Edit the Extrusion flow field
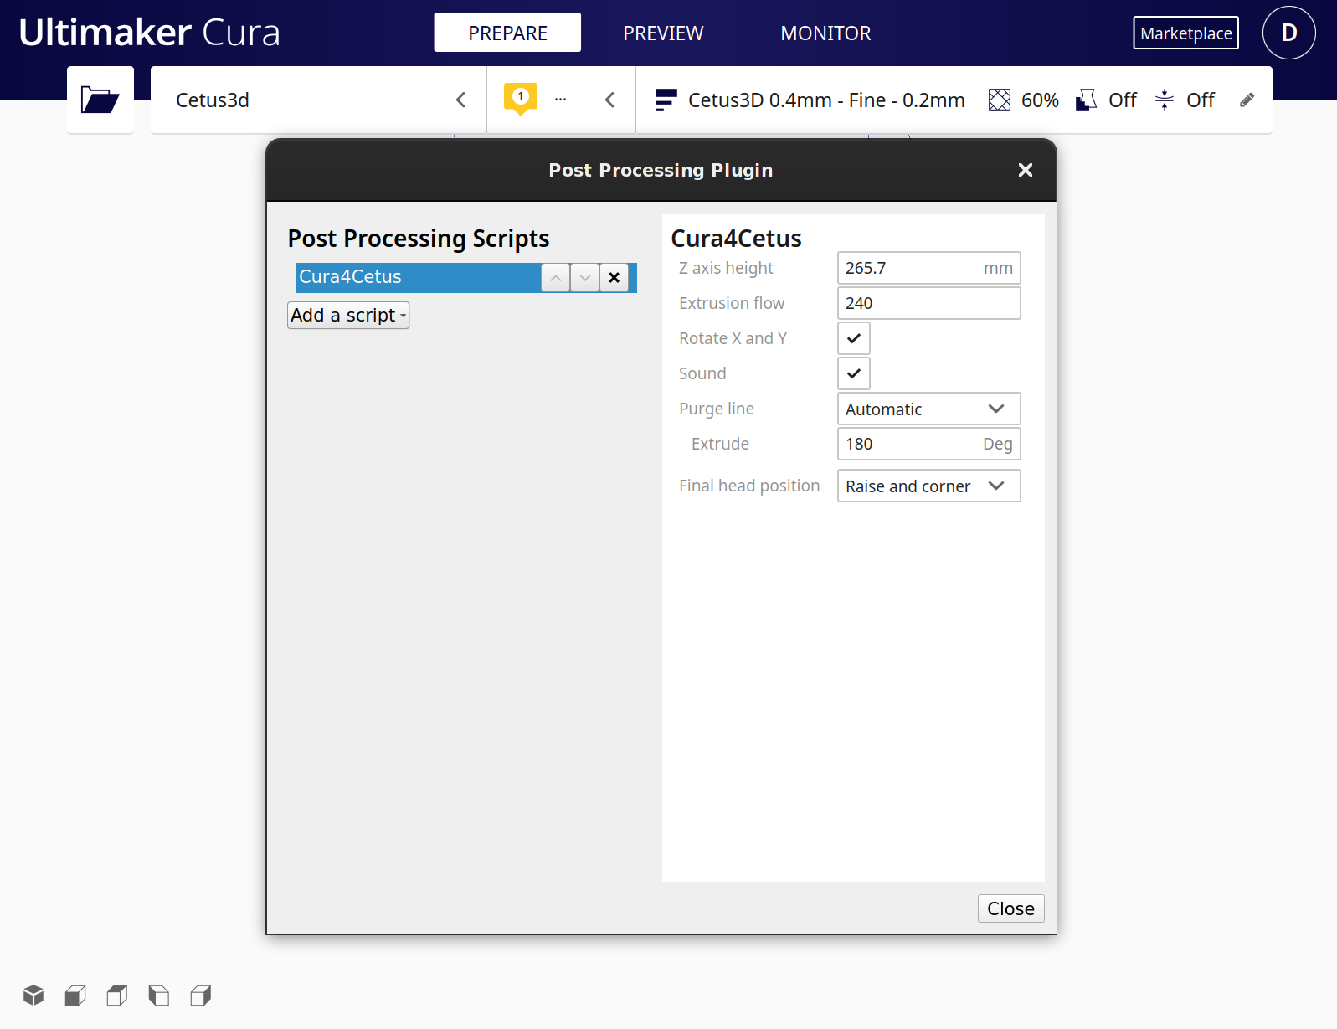 coord(929,303)
